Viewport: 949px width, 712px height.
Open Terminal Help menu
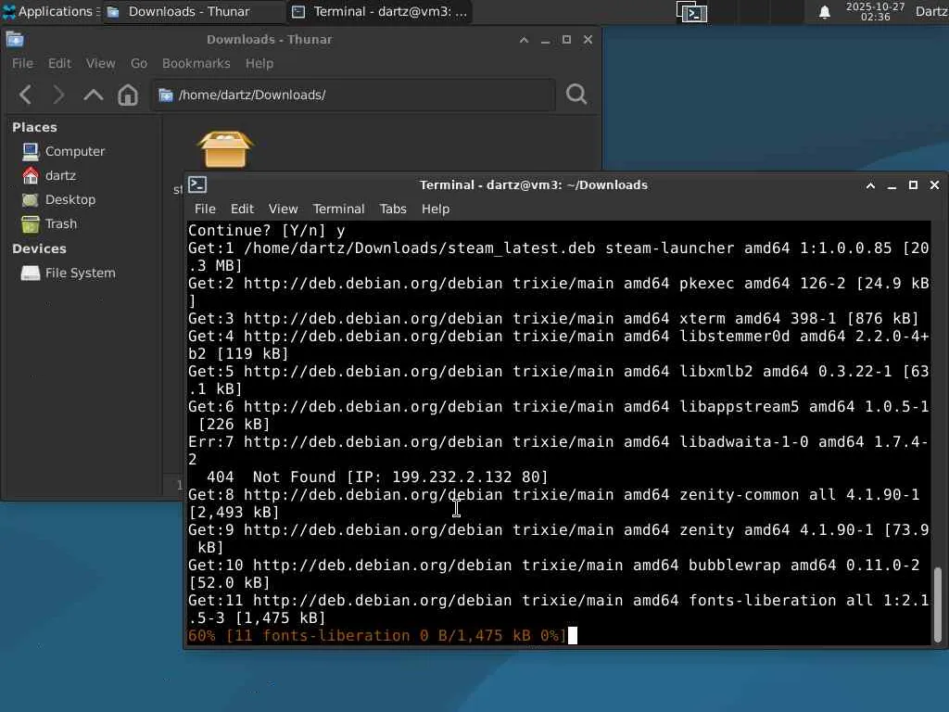(x=436, y=209)
